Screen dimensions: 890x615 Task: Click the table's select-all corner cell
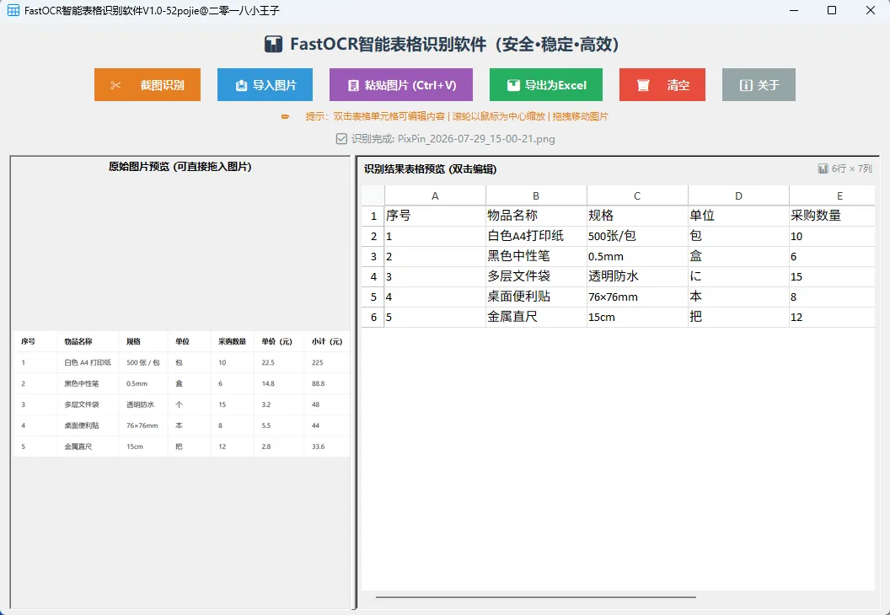(x=373, y=195)
